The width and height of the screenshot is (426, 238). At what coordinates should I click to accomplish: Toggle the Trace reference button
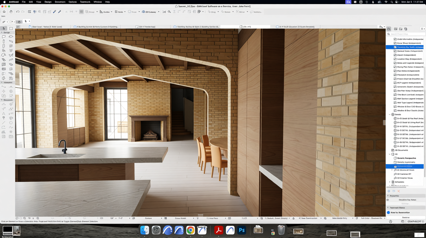point(132,12)
